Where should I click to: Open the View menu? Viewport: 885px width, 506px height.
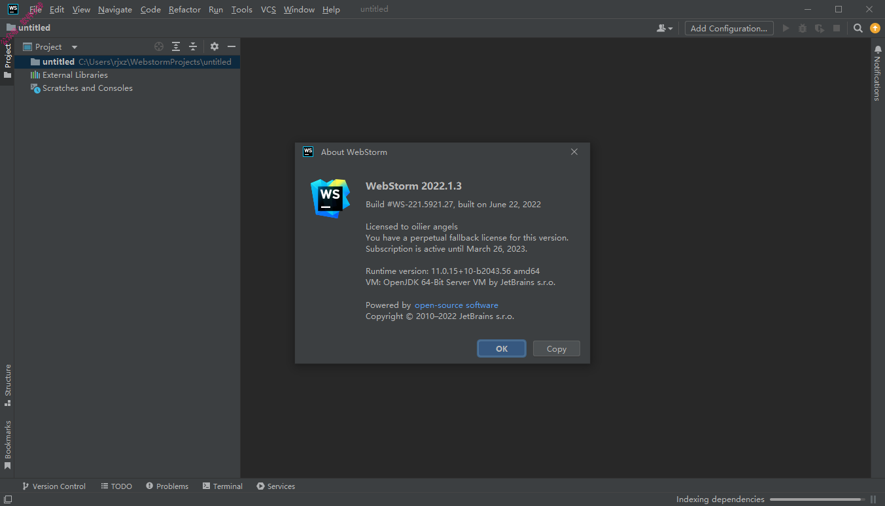(x=81, y=9)
